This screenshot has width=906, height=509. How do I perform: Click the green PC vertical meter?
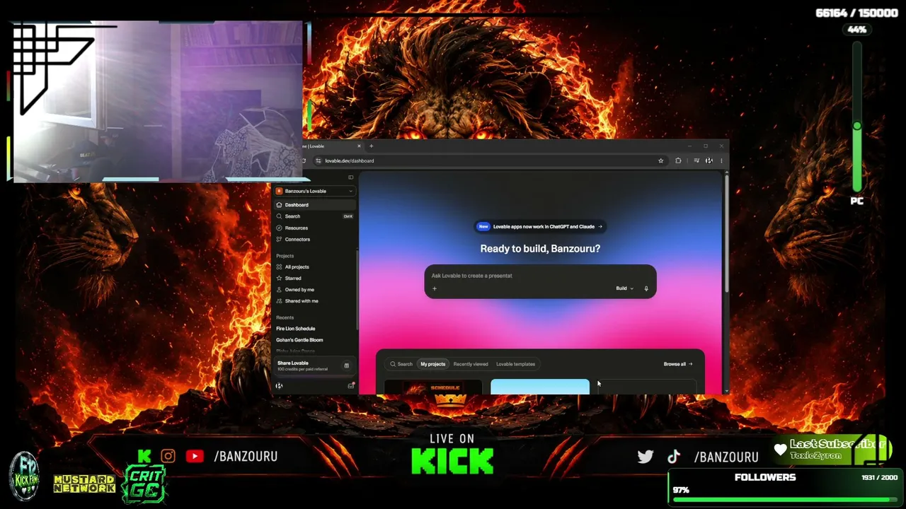857,117
